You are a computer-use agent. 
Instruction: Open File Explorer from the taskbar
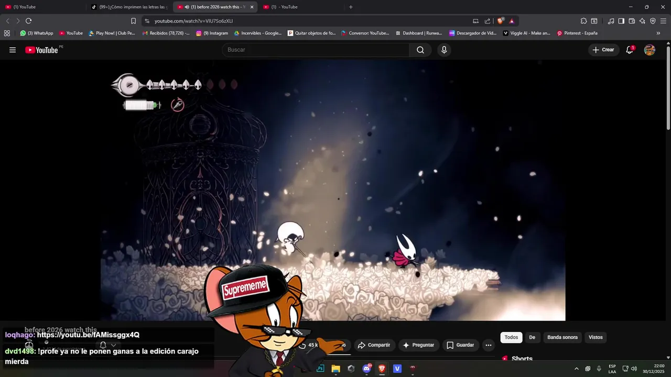pyautogui.click(x=335, y=369)
